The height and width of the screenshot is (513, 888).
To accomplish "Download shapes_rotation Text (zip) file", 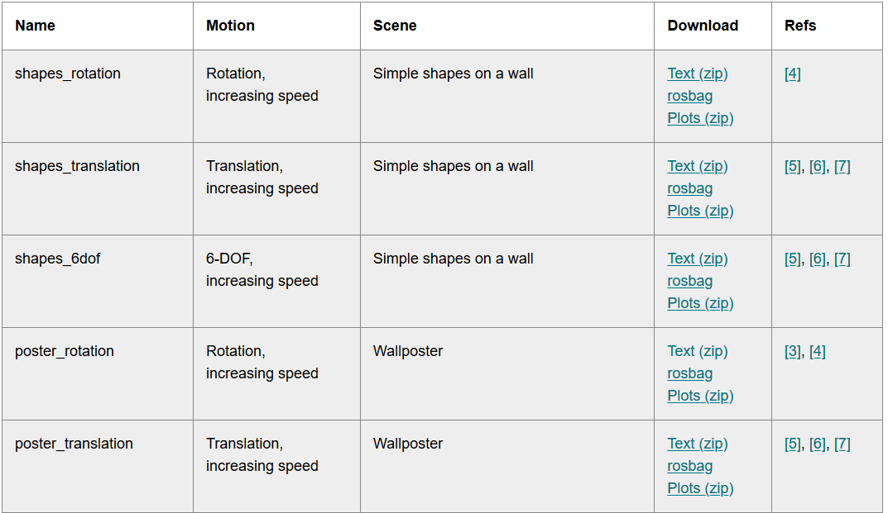I will click(x=697, y=74).
